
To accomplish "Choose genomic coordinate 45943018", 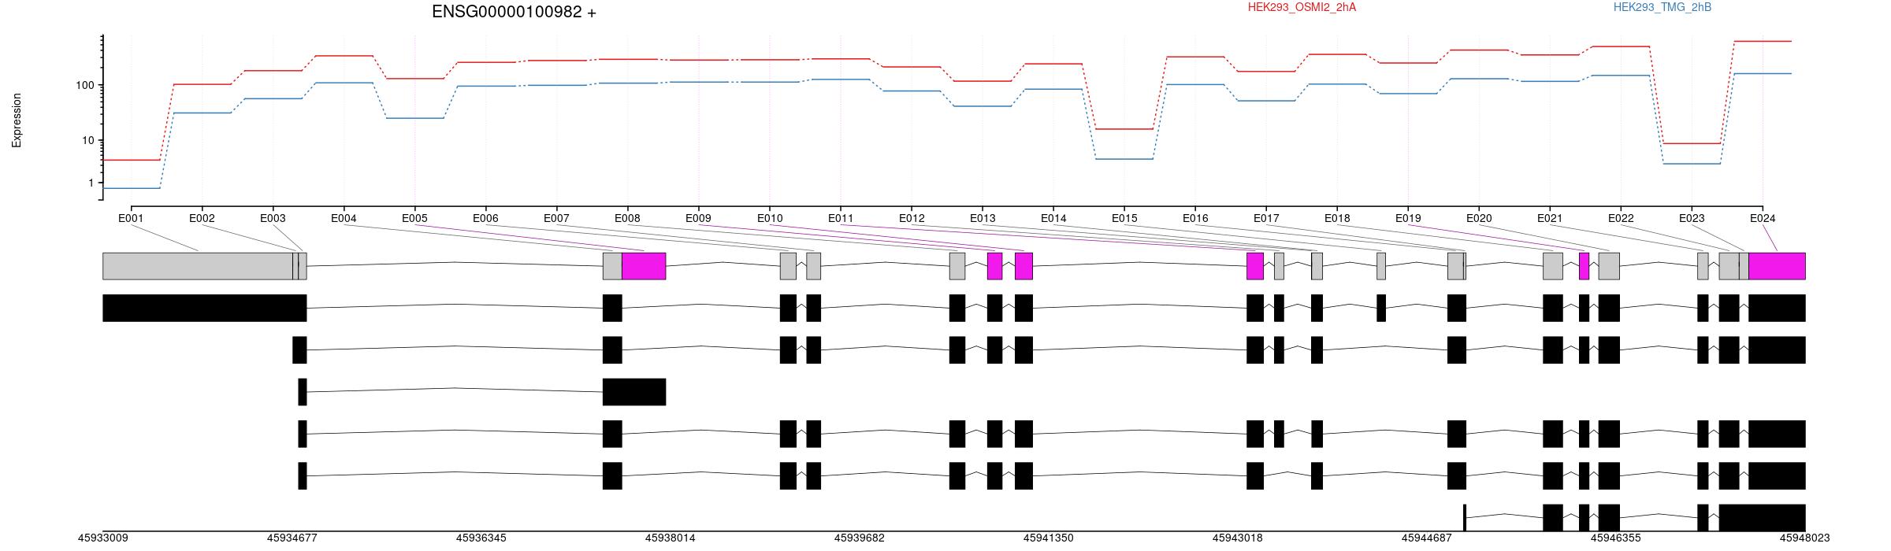I will tap(1238, 538).
